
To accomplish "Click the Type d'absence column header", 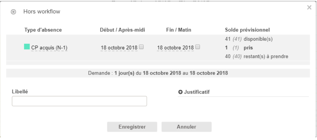I will point(43,30).
